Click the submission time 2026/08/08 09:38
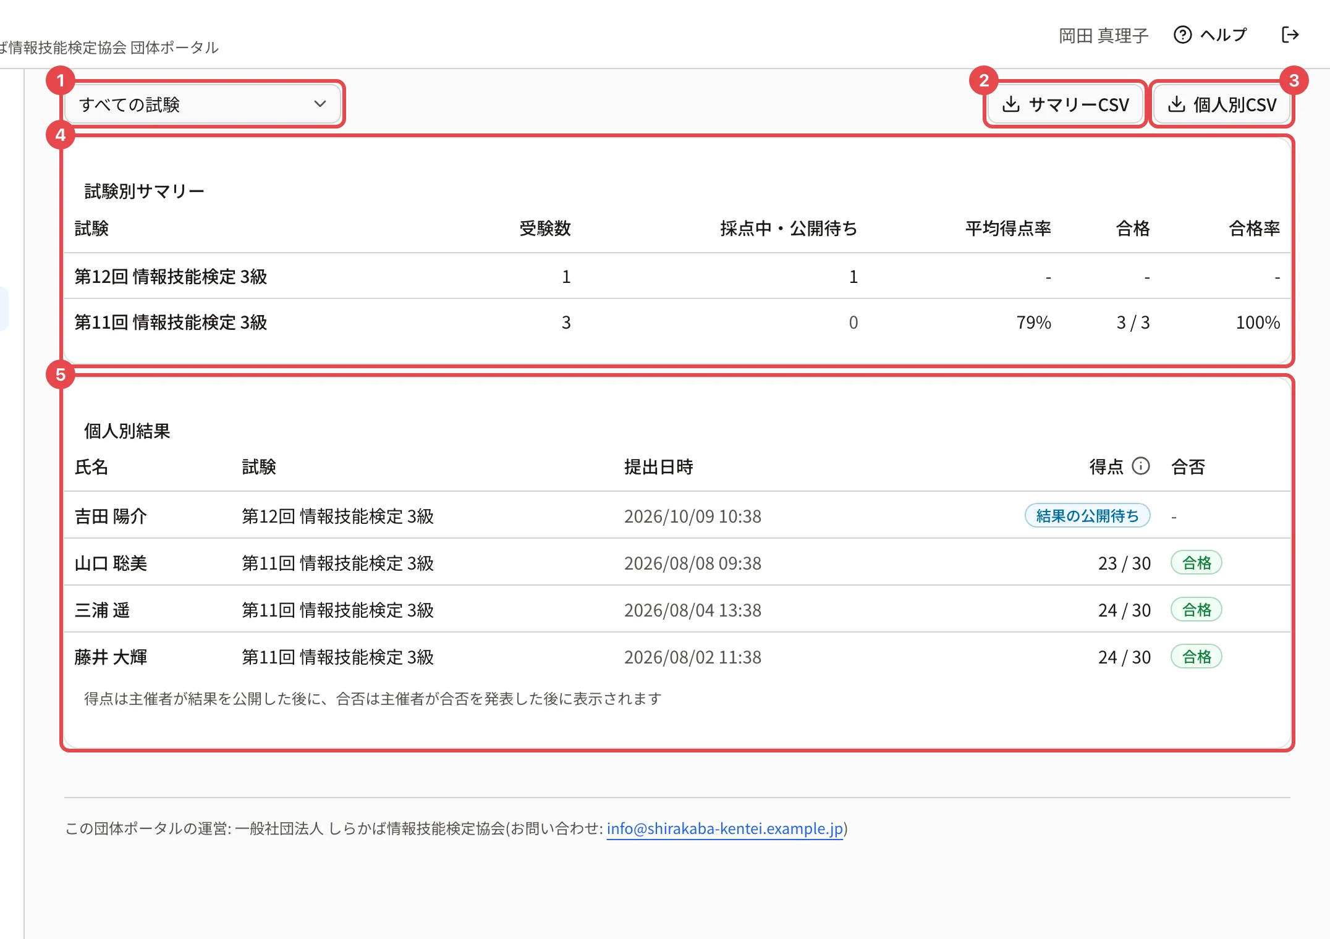The image size is (1330, 939). tap(693, 563)
